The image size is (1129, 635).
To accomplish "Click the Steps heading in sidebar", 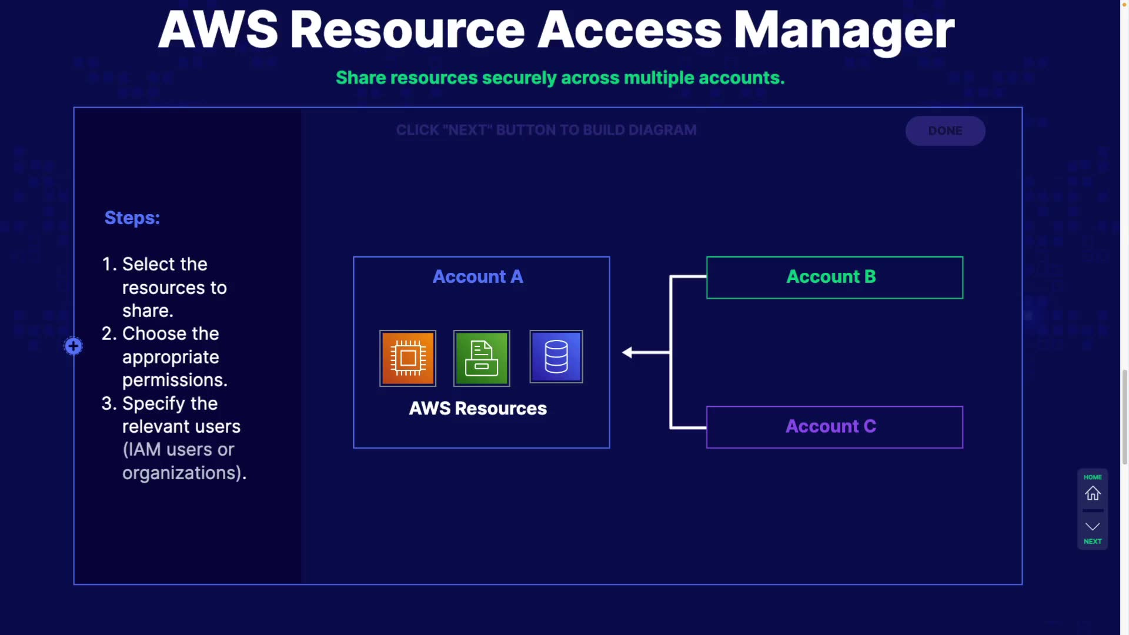I will (x=132, y=218).
